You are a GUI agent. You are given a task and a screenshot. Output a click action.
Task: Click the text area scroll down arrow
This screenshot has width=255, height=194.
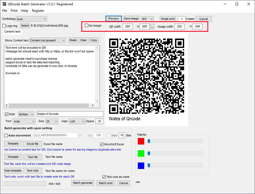[97, 101]
